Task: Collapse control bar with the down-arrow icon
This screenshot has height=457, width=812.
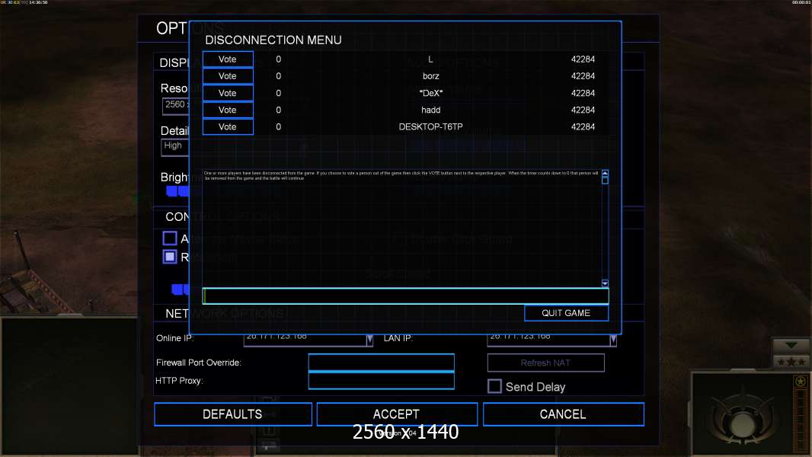Action: [x=791, y=345]
